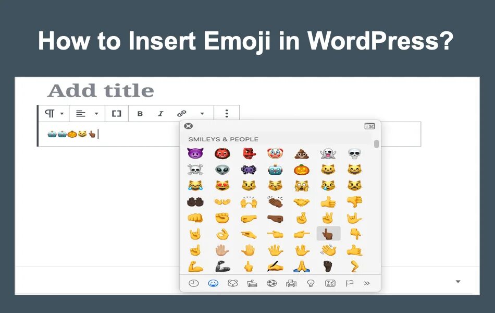The width and height of the screenshot is (495, 313).
Task: Select the highlighted dark-skin pointing up emoji
Action: pos(328,234)
